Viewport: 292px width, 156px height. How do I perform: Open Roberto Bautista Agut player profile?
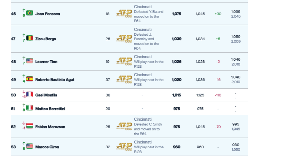point(55,80)
